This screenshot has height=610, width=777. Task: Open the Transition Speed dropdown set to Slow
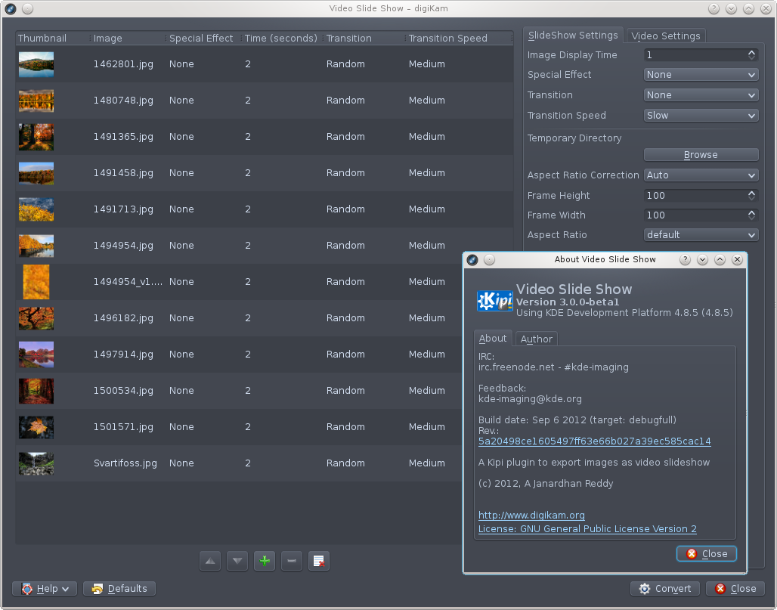point(700,115)
